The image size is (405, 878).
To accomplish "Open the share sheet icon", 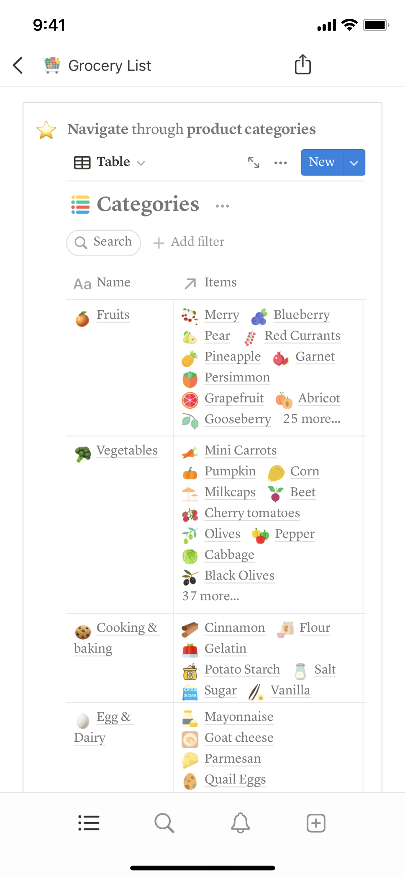I will pyautogui.click(x=303, y=65).
